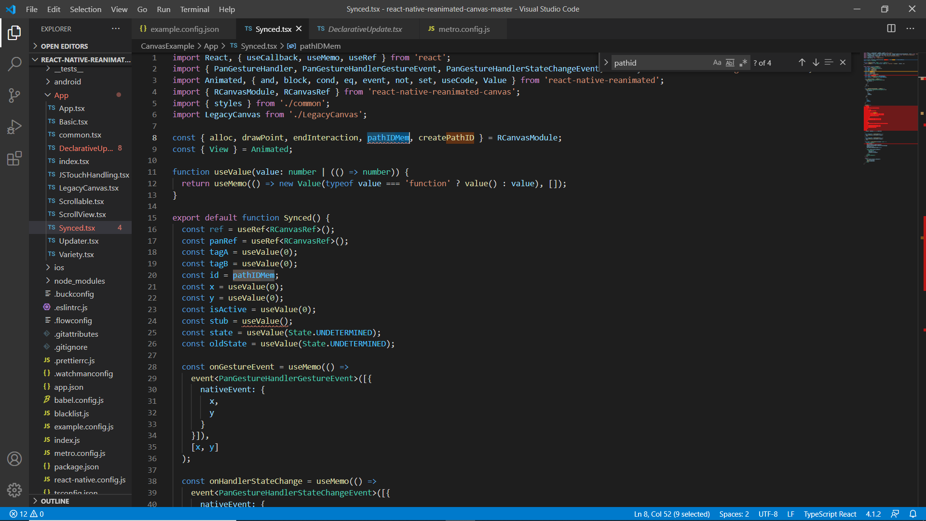Switch to DeclarativeUpdate.tsx tab
Viewport: 926px width, 521px height.
pyautogui.click(x=365, y=29)
